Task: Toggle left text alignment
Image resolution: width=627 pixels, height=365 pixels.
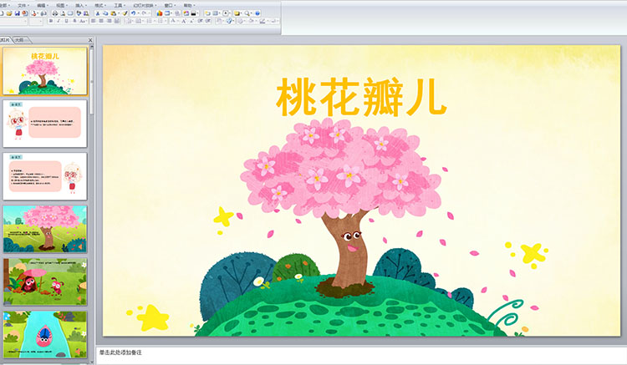Action: (x=93, y=21)
